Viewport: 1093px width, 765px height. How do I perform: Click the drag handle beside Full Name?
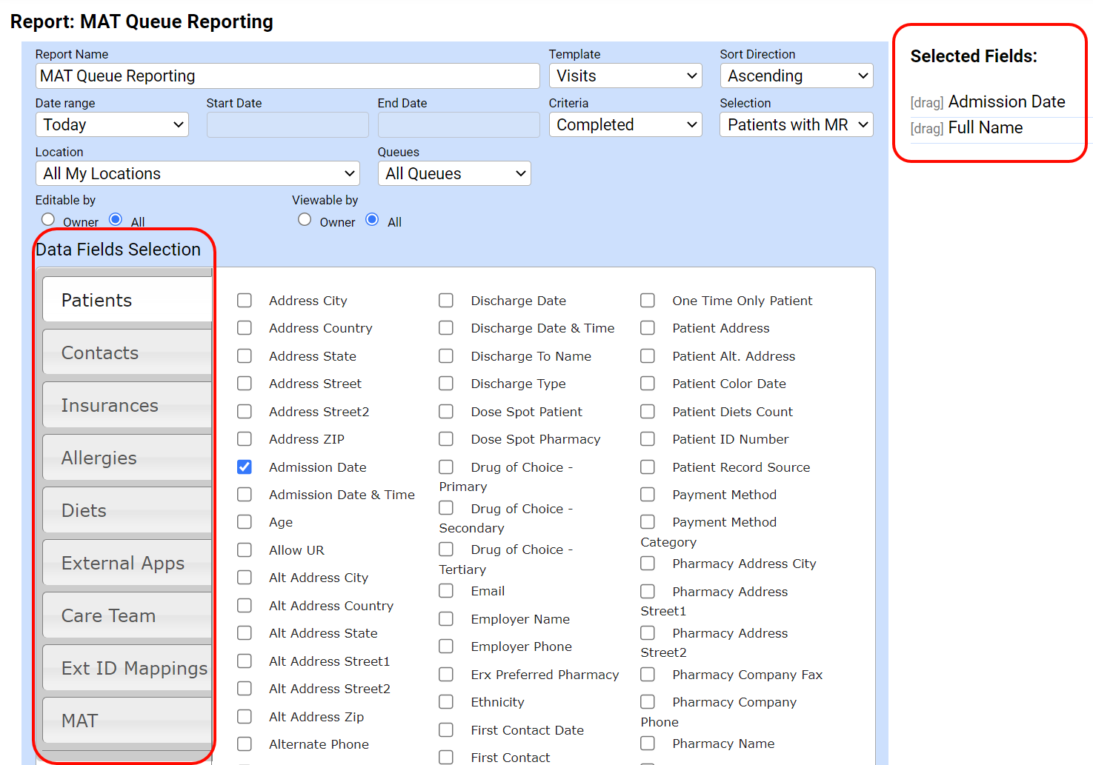[x=926, y=129]
